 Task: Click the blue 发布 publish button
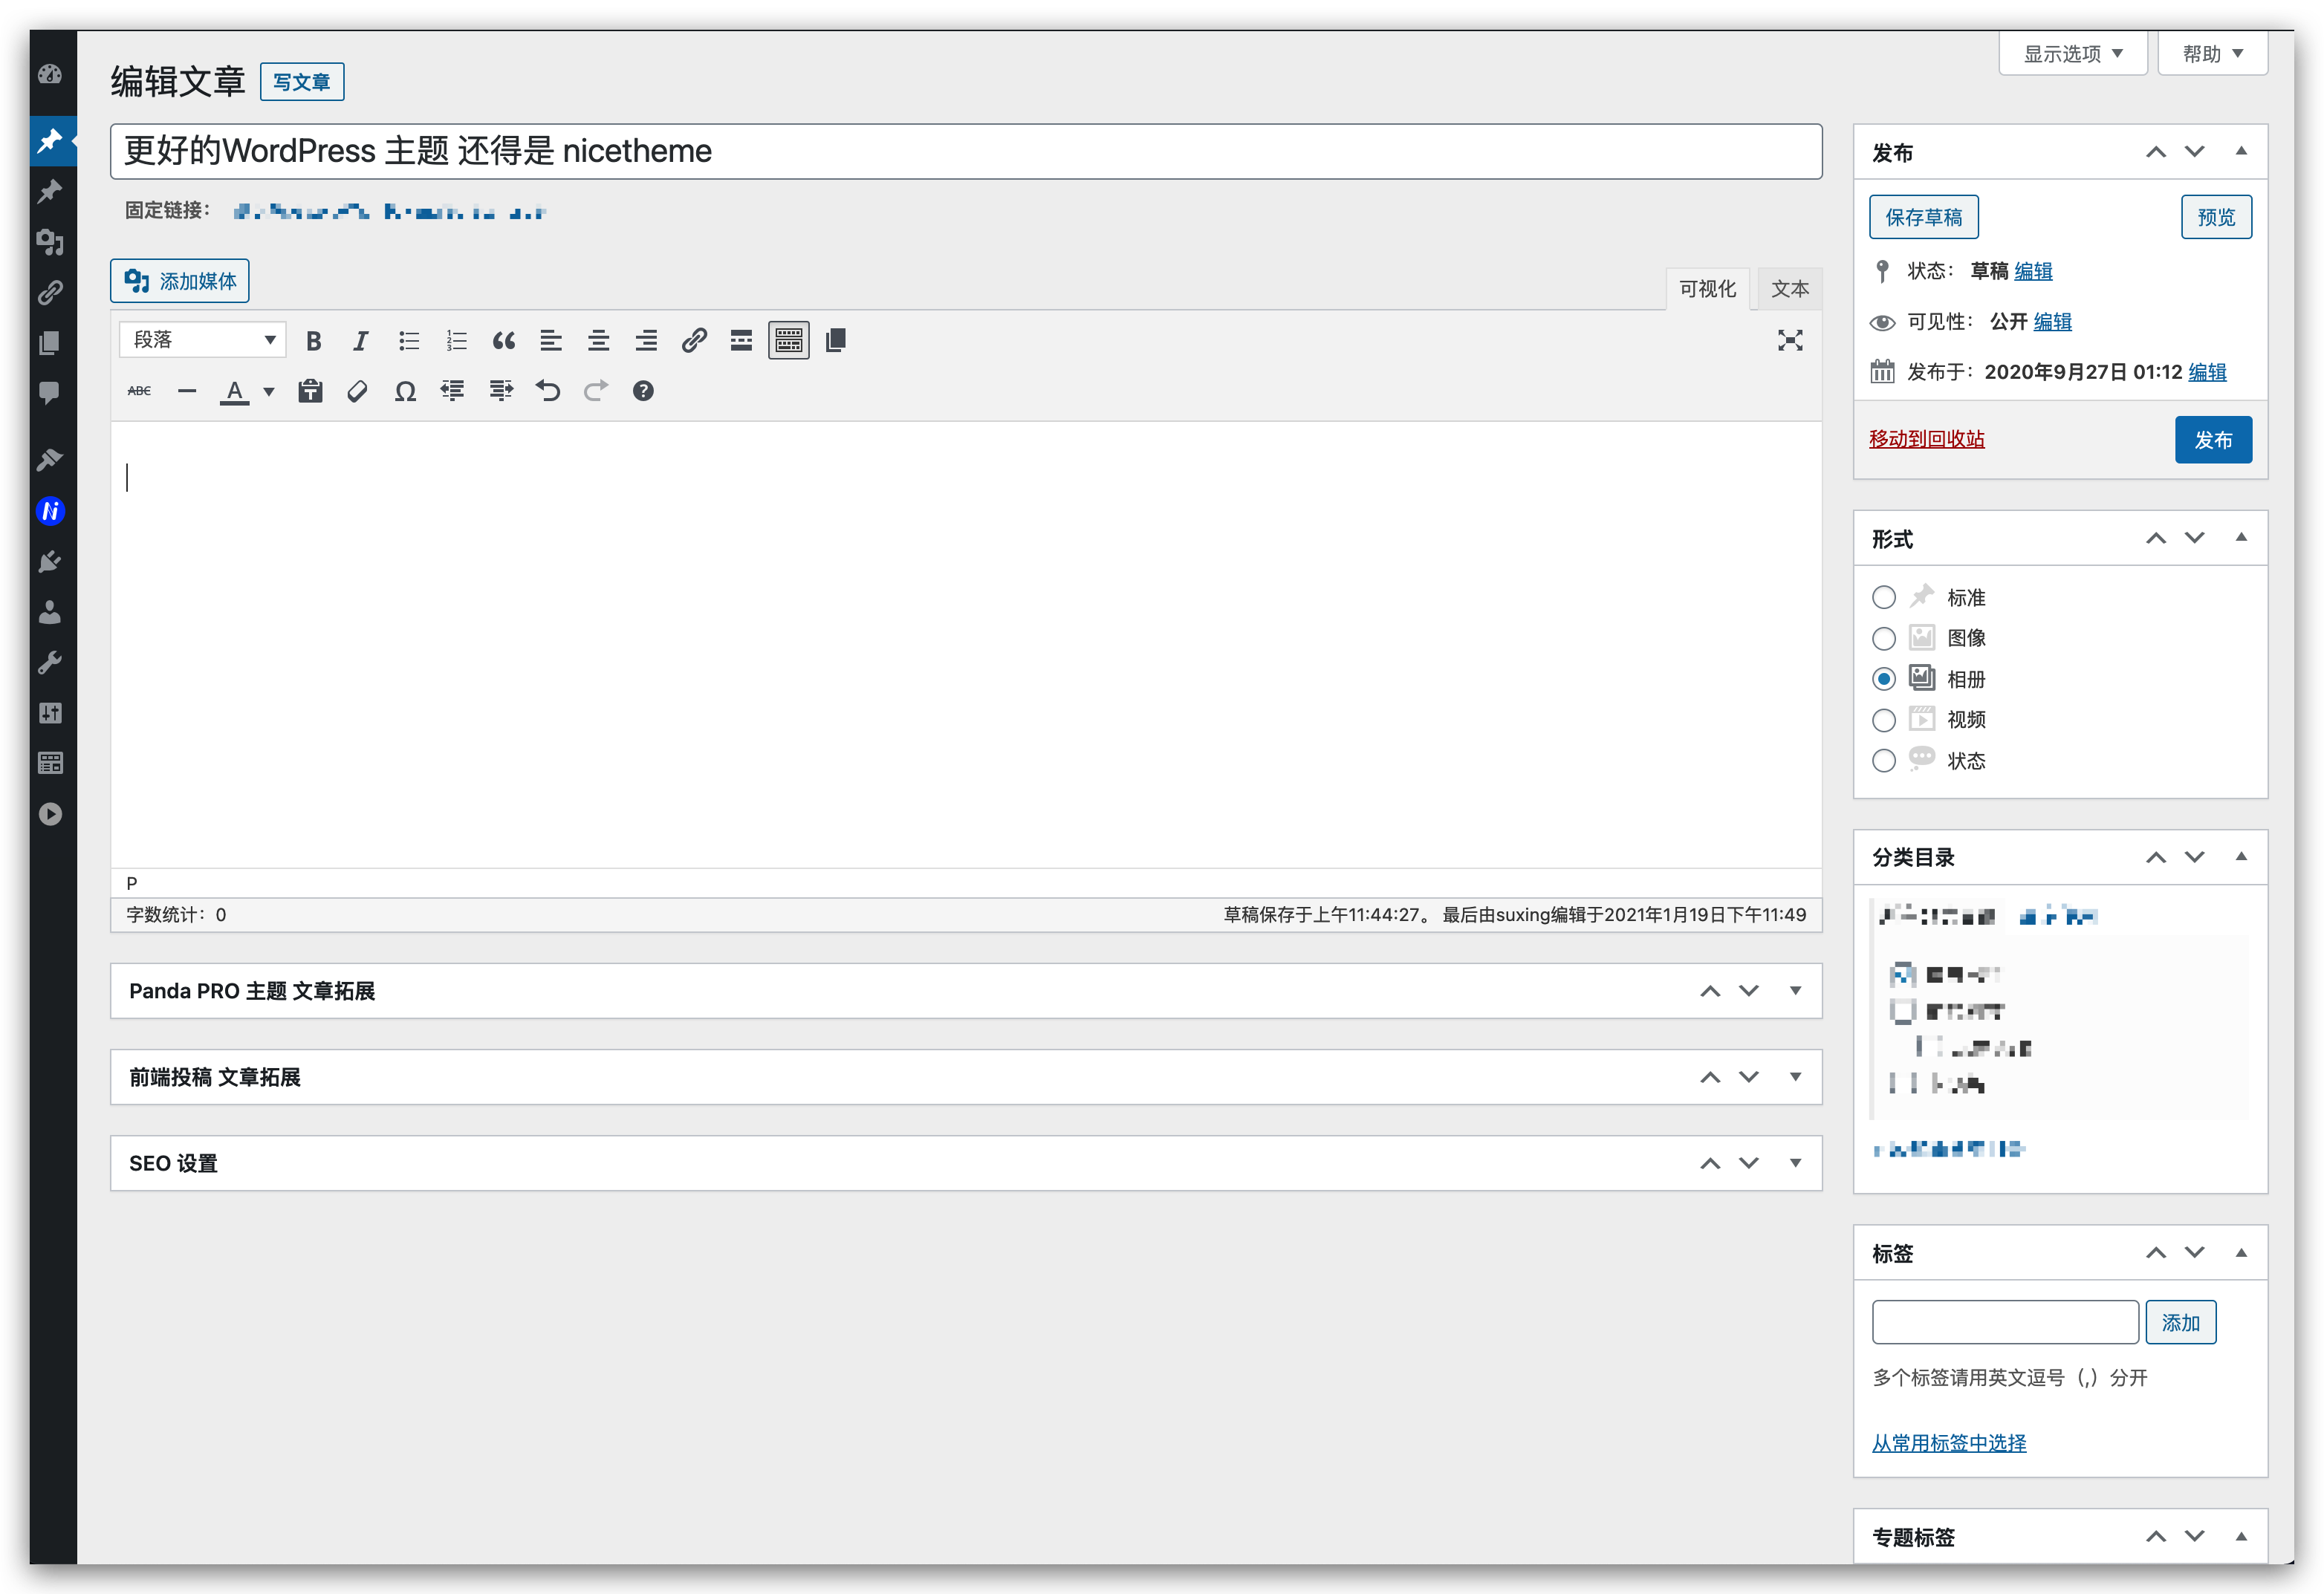click(2213, 440)
